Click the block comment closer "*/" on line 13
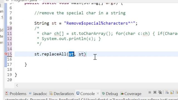 [x=39, y=44]
